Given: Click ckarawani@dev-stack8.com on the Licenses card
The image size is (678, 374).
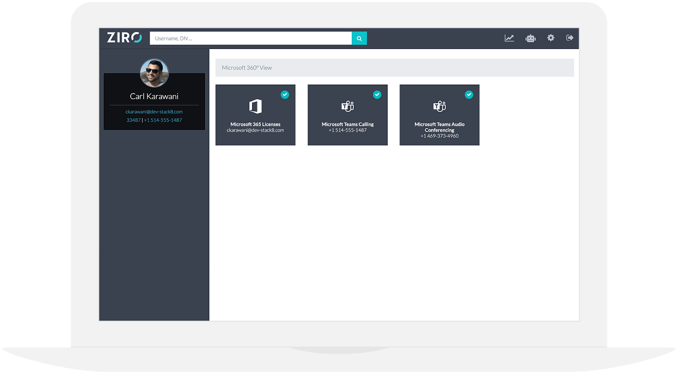Looking at the screenshot, I should tap(256, 130).
